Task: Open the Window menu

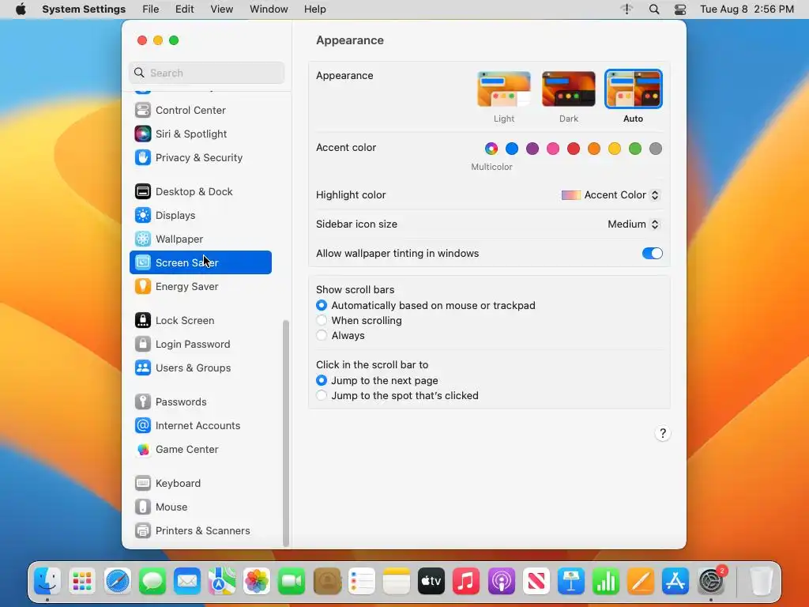Action: [x=269, y=9]
